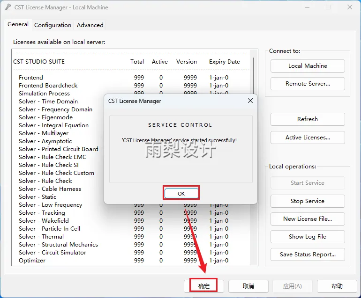Choose a New License File
Screen dimensions: 361x298
coord(308,219)
